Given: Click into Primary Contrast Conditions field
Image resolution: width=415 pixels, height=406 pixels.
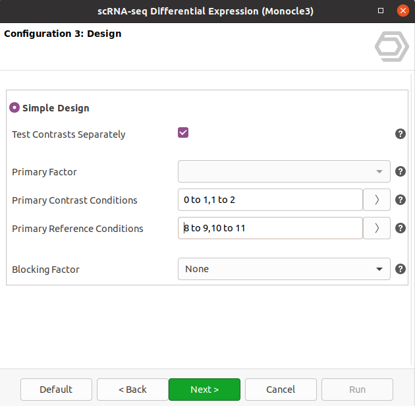Looking at the screenshot, I should pos(270,200).
